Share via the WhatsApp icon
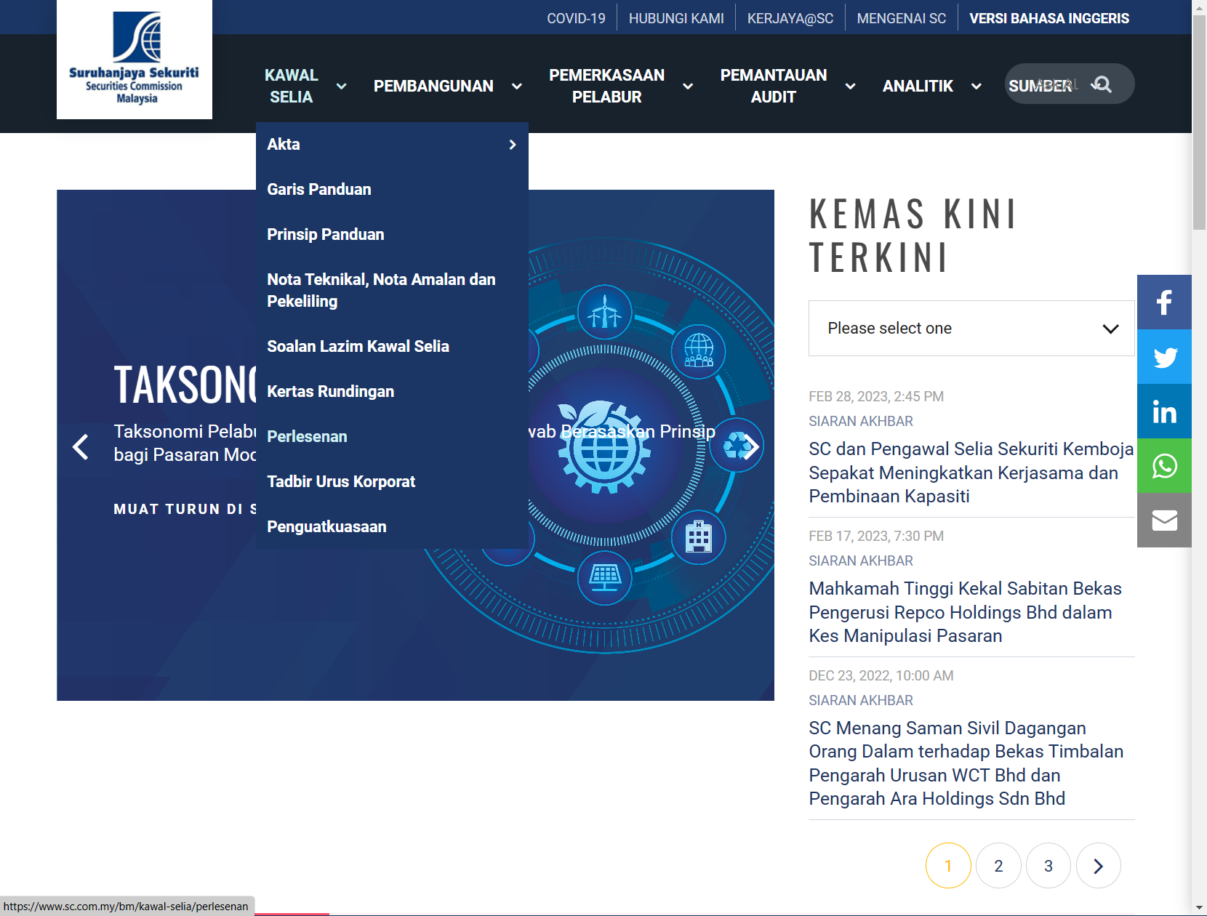Image resolution: width=1207 pixels, height=916 pixels. pos(1164,466)
